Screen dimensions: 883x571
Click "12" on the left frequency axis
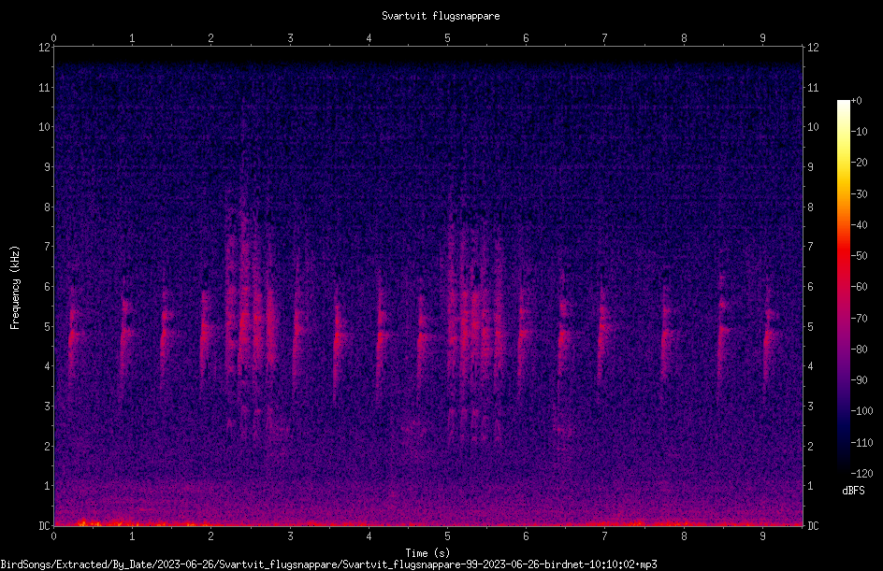44,48
